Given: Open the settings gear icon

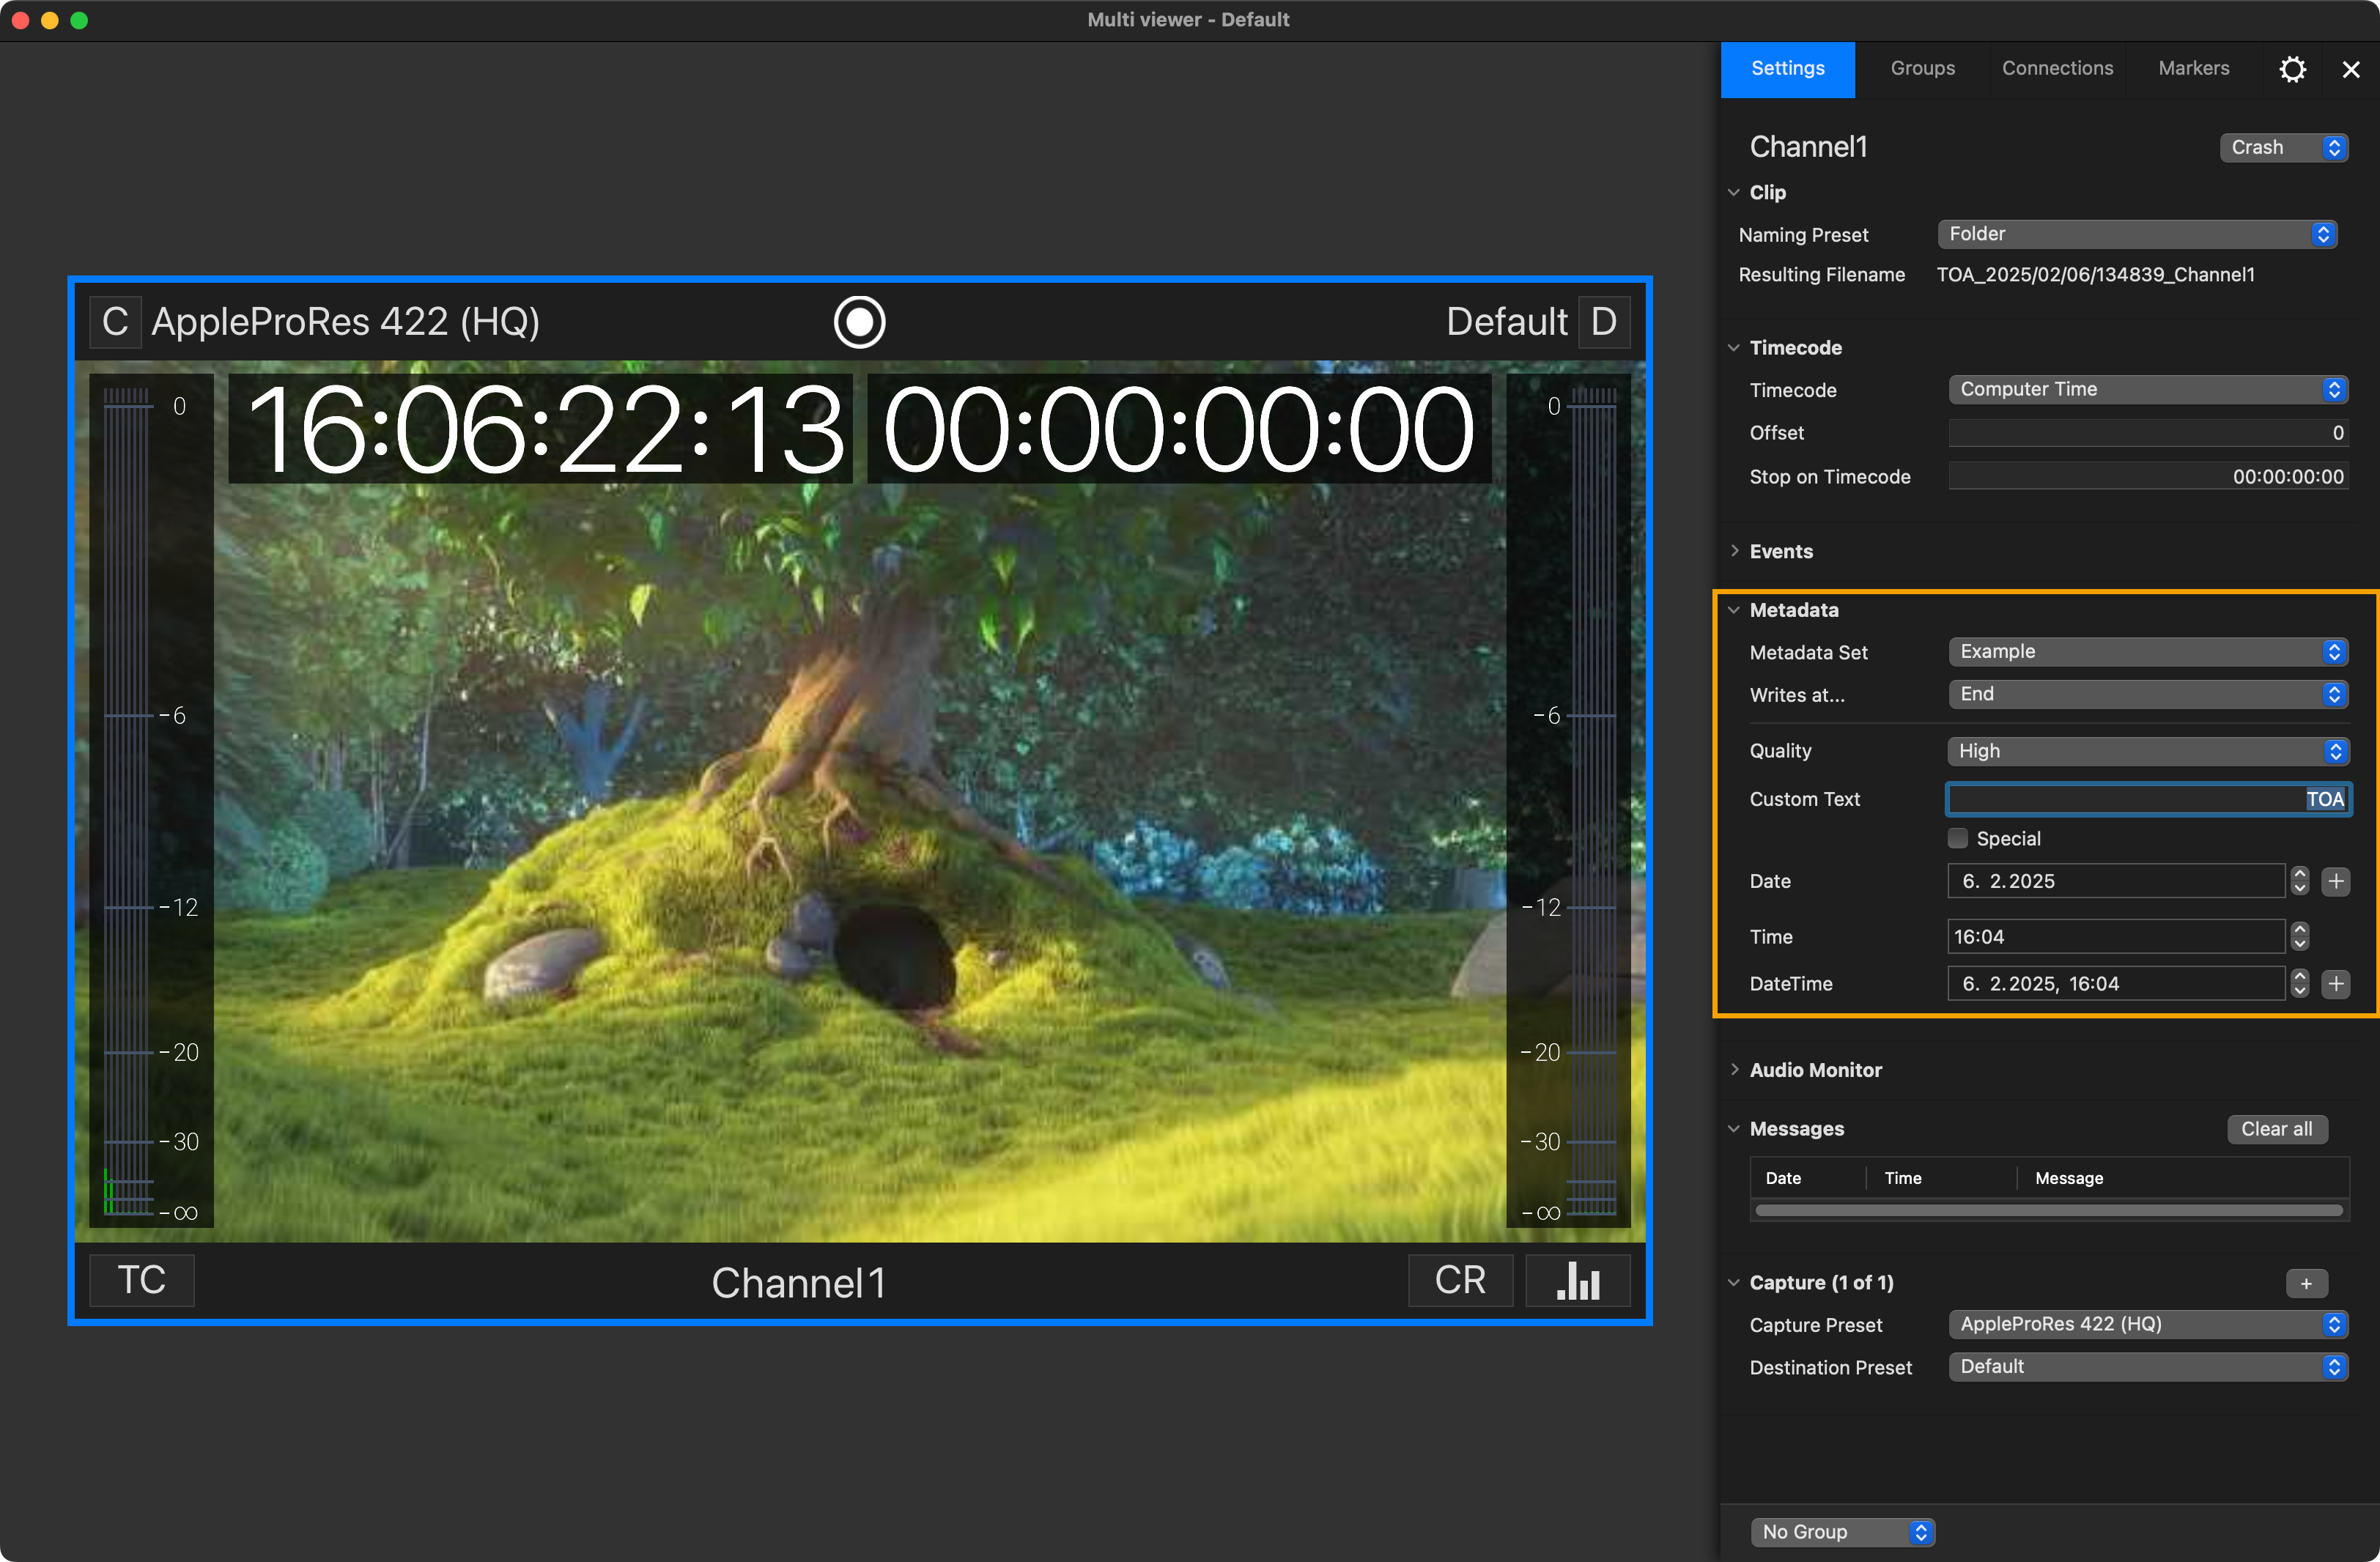Looking at the screenshot, I should [2292, 69].
